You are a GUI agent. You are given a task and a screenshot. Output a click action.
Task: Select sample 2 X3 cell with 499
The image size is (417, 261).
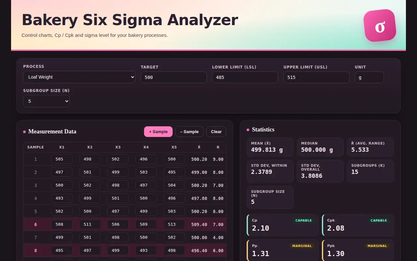click(x=118, y=172)
